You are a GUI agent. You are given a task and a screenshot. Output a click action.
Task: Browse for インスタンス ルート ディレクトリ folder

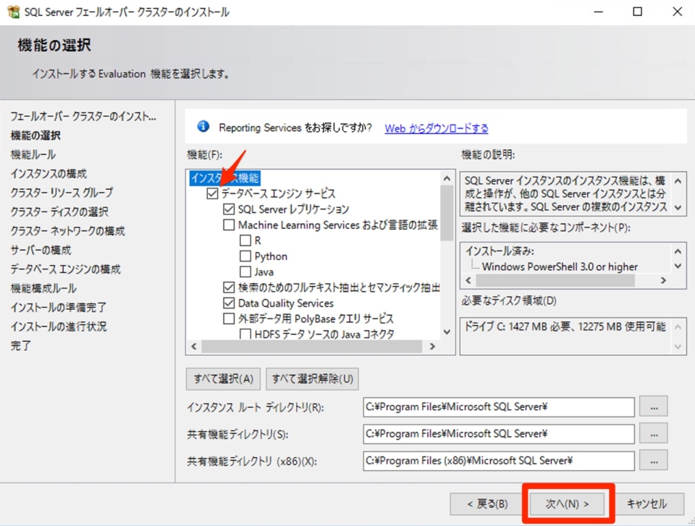654,406
